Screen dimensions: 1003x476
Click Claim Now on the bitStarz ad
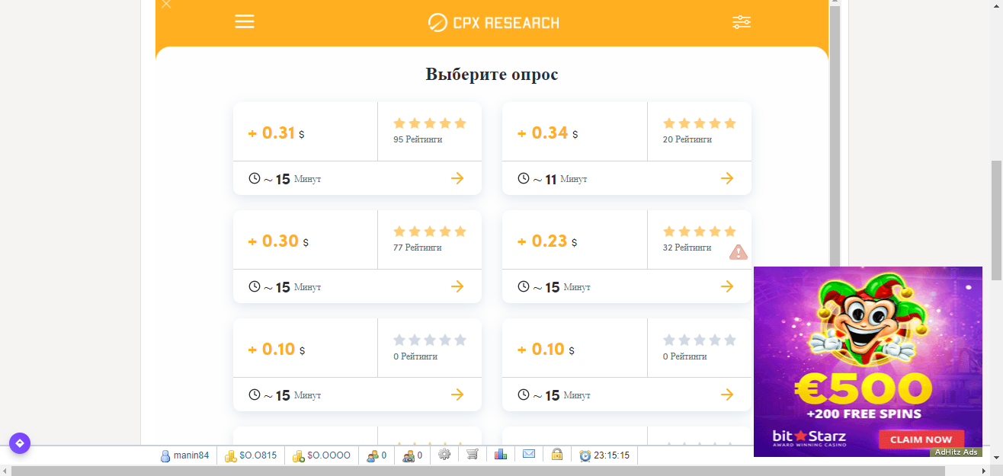(921, 439)
